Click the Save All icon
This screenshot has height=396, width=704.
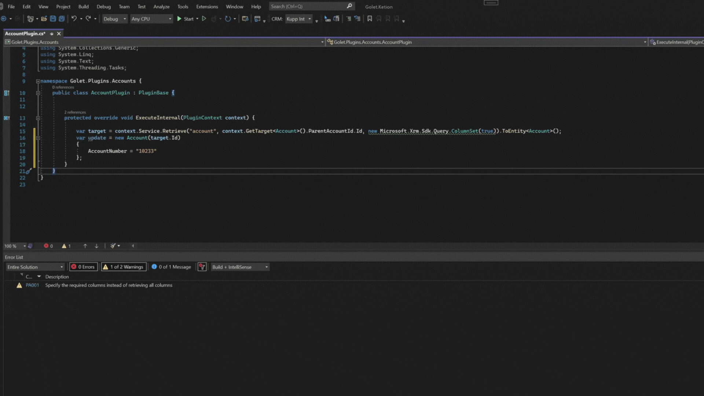coord(62,19)
